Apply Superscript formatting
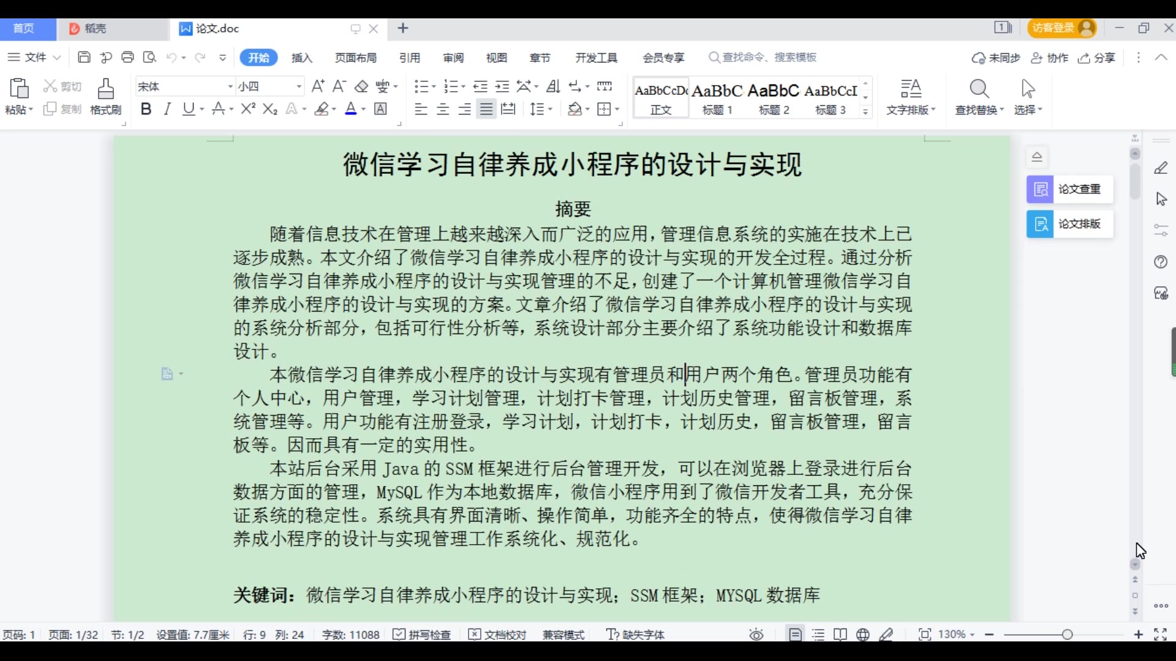This screenshot has height=661, width=1176. [247, 109]
